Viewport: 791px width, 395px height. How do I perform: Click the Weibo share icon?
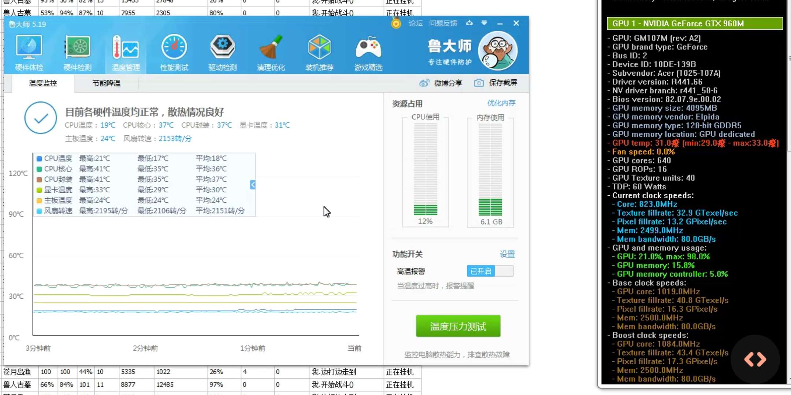[x=424, y=83]
